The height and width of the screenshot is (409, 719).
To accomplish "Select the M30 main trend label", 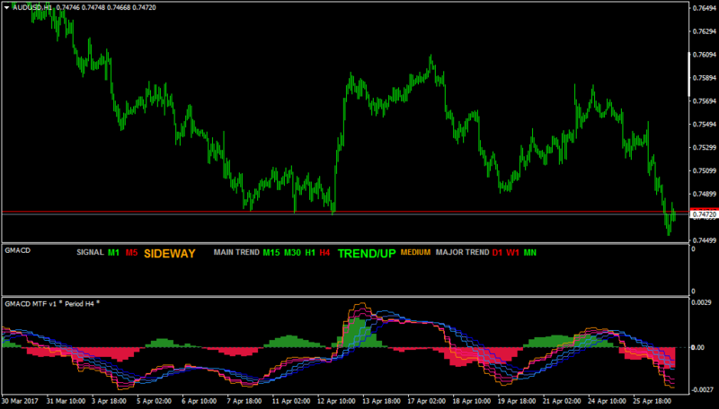I will (292, 253).
